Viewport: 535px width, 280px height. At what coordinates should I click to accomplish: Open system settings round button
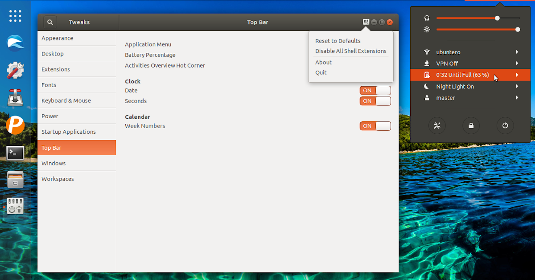437,126
